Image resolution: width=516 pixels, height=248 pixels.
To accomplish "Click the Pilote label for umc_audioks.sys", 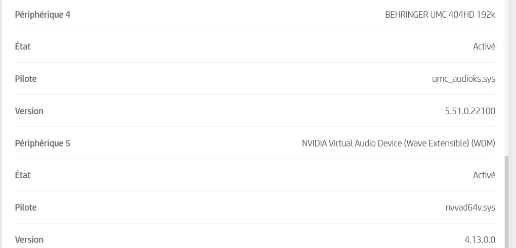I will click(x=26, y=78).
